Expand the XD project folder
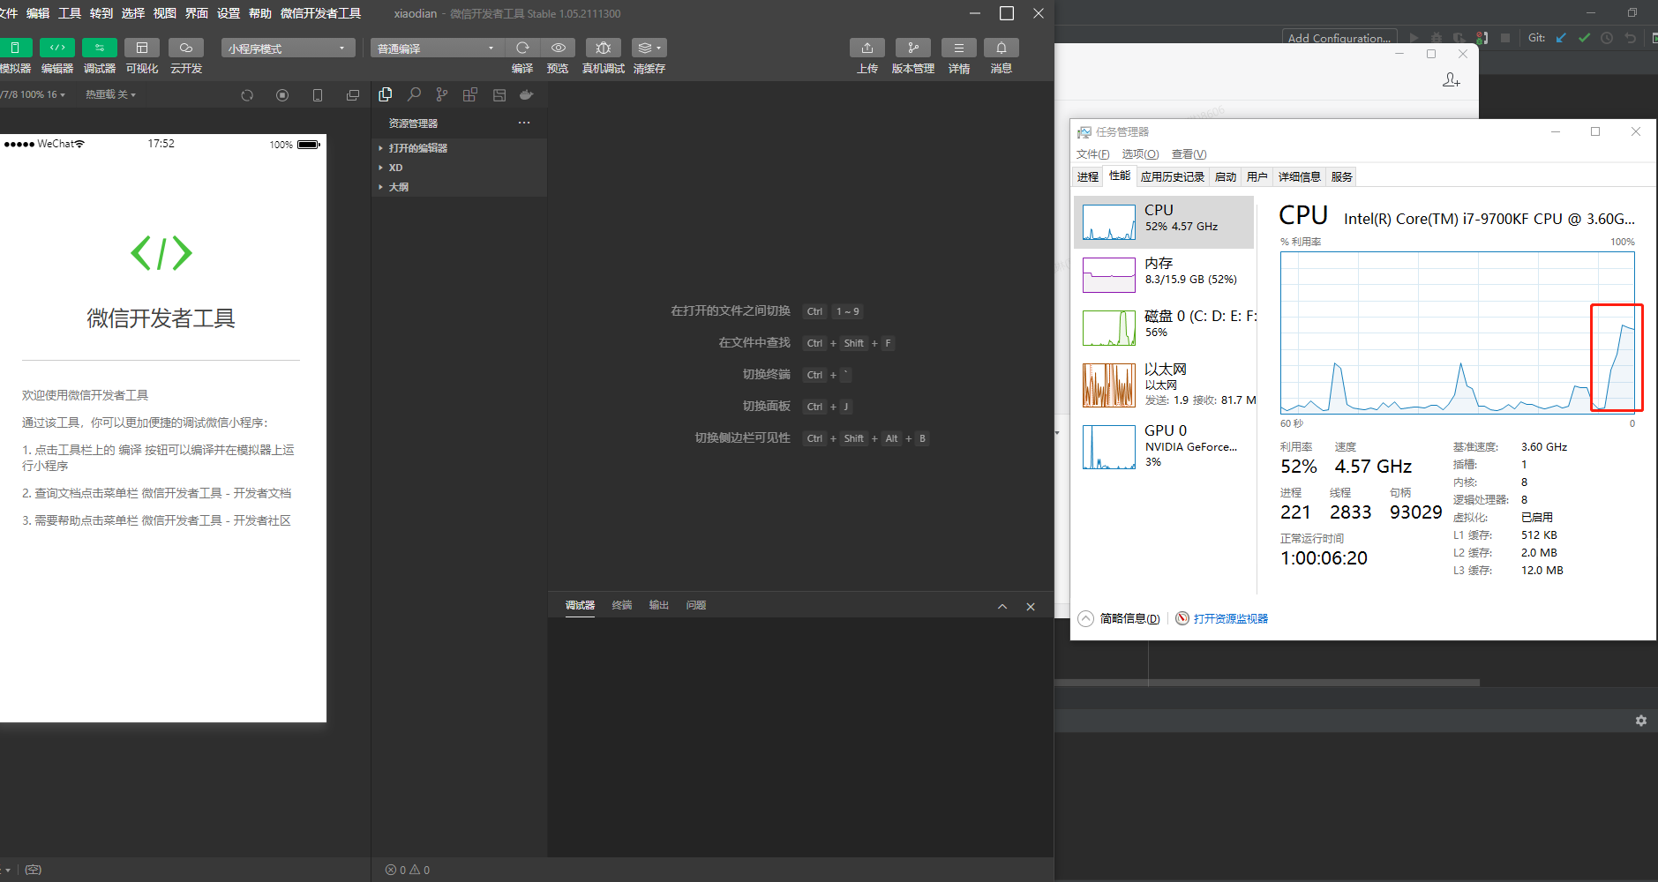The width and height of the screenshot is (1658, 882). 459,168
